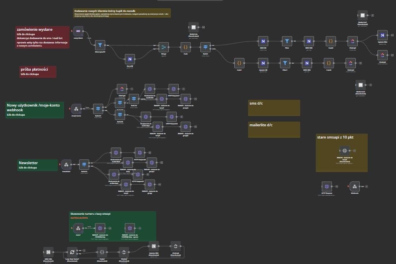Select the NocoDB node below the Merge input
This screenshot has height=264, width=396.
click(130, 59)
